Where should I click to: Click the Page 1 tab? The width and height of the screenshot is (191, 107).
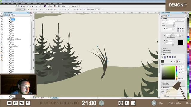point(55,98)
